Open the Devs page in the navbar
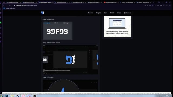 (105, 13)
